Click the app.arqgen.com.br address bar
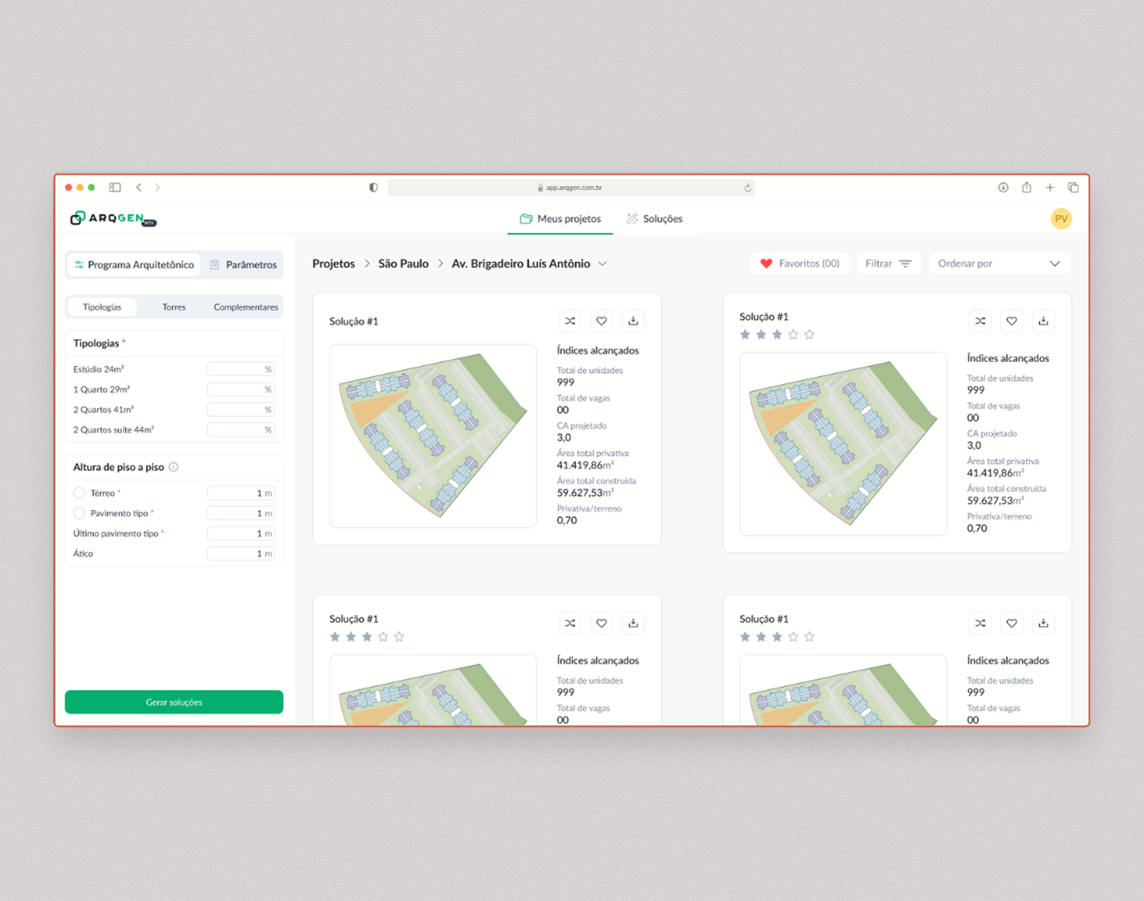This screenshot has height=901, width=1144. pyautogui.click(x=571, y=188)
